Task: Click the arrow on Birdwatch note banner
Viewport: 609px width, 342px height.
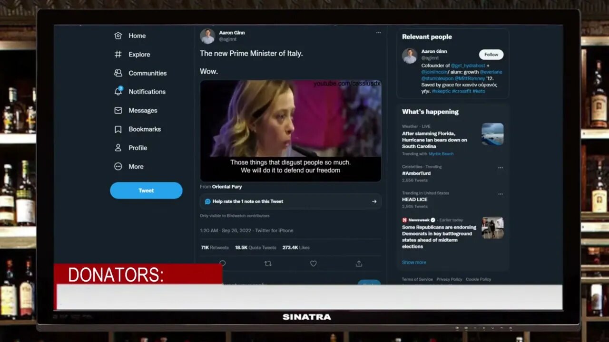Action: click(x=374, y=201)
